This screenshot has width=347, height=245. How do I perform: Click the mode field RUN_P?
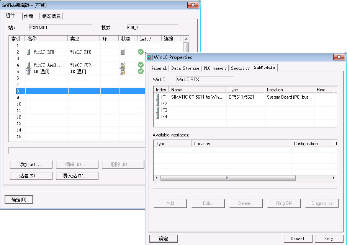[152, 28]
